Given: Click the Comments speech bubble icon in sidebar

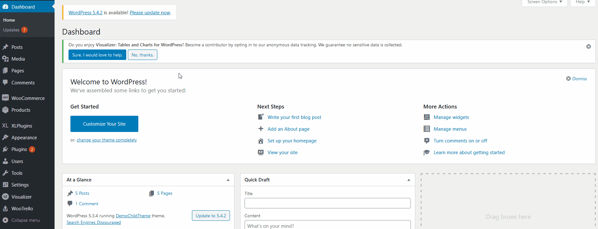Looking at the screenshot, I should (5, 82).
